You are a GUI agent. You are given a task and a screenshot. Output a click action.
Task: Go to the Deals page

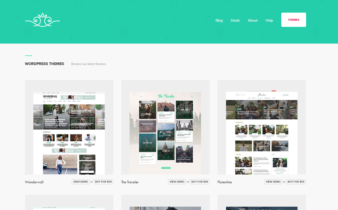point(235,20)
